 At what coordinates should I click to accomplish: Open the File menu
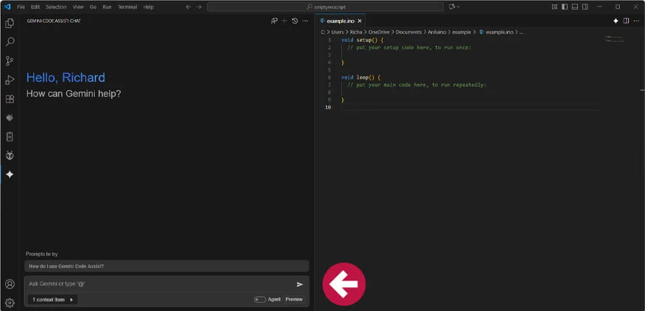pyautogui.click(x=21, y=7)
